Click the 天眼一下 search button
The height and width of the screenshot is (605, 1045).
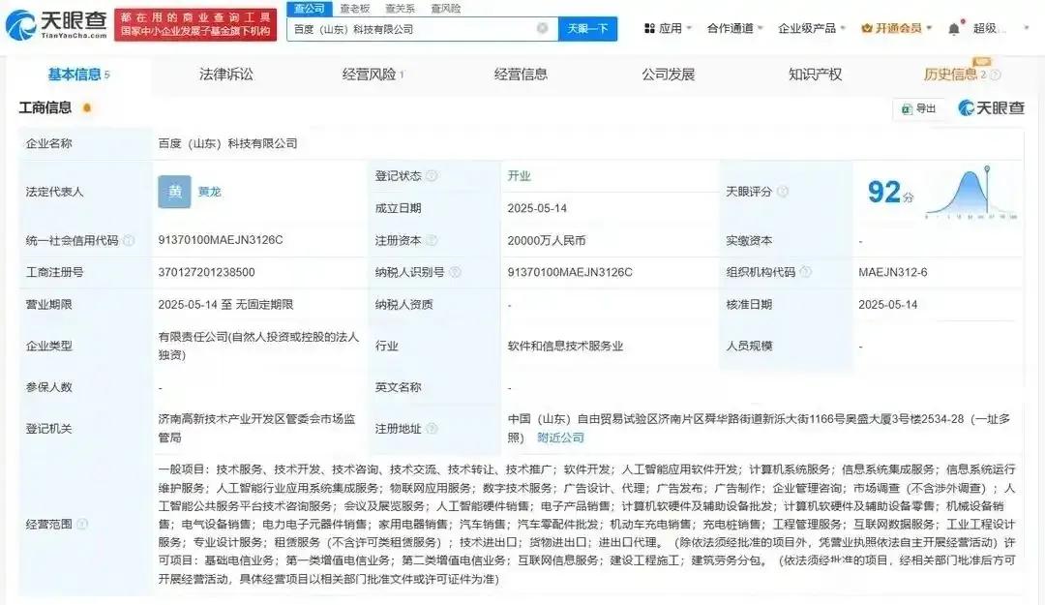pos(588,29)
